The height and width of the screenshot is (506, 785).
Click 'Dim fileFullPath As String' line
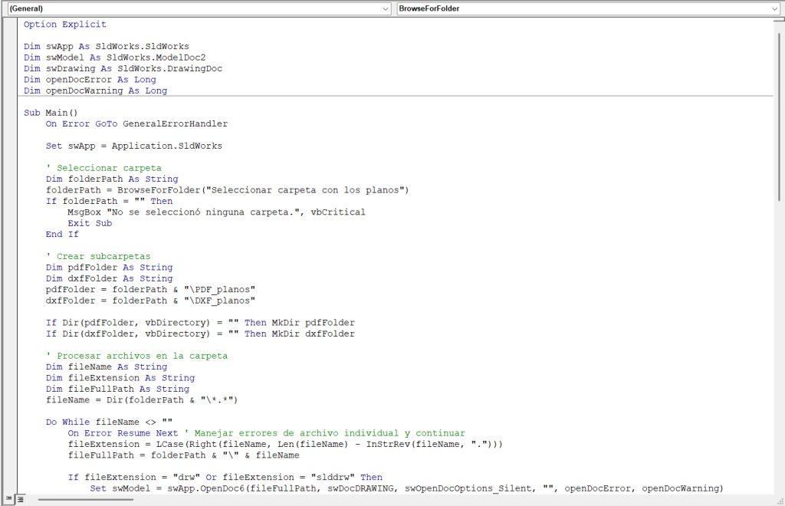[x=117, y=389]
